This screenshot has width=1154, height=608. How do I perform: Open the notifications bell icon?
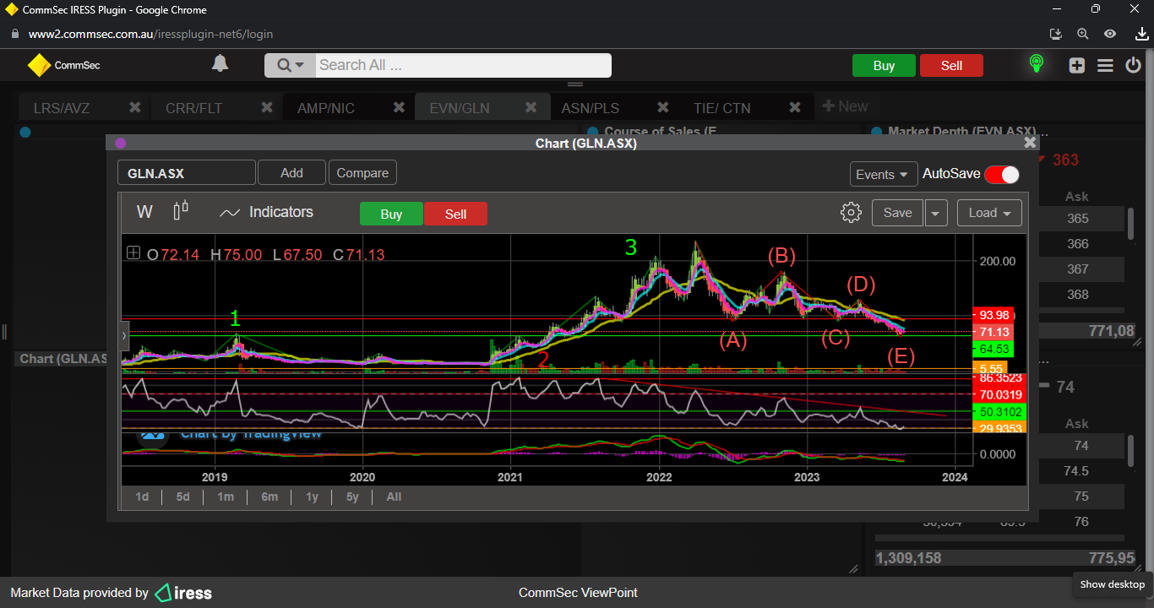(x=220, y=64)
